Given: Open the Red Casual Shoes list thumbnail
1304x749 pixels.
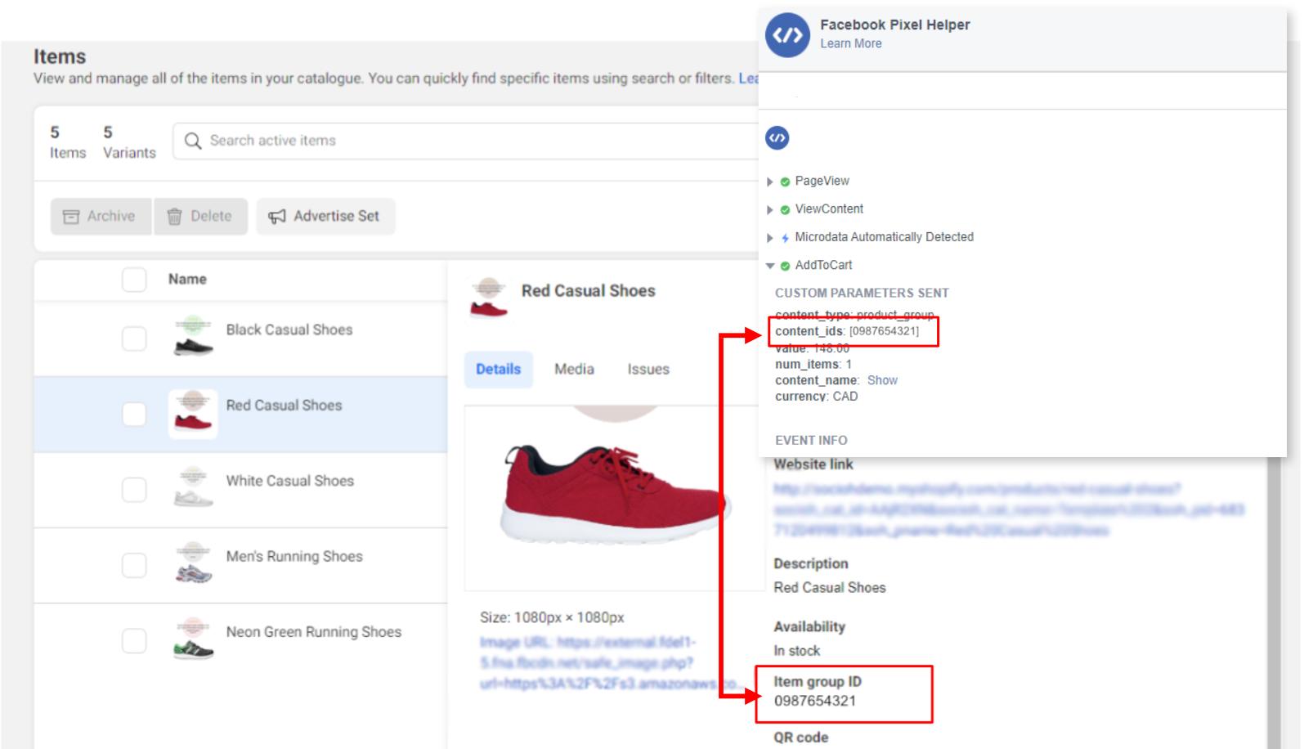Looking at the screenshot, I should tap(193, 414).
